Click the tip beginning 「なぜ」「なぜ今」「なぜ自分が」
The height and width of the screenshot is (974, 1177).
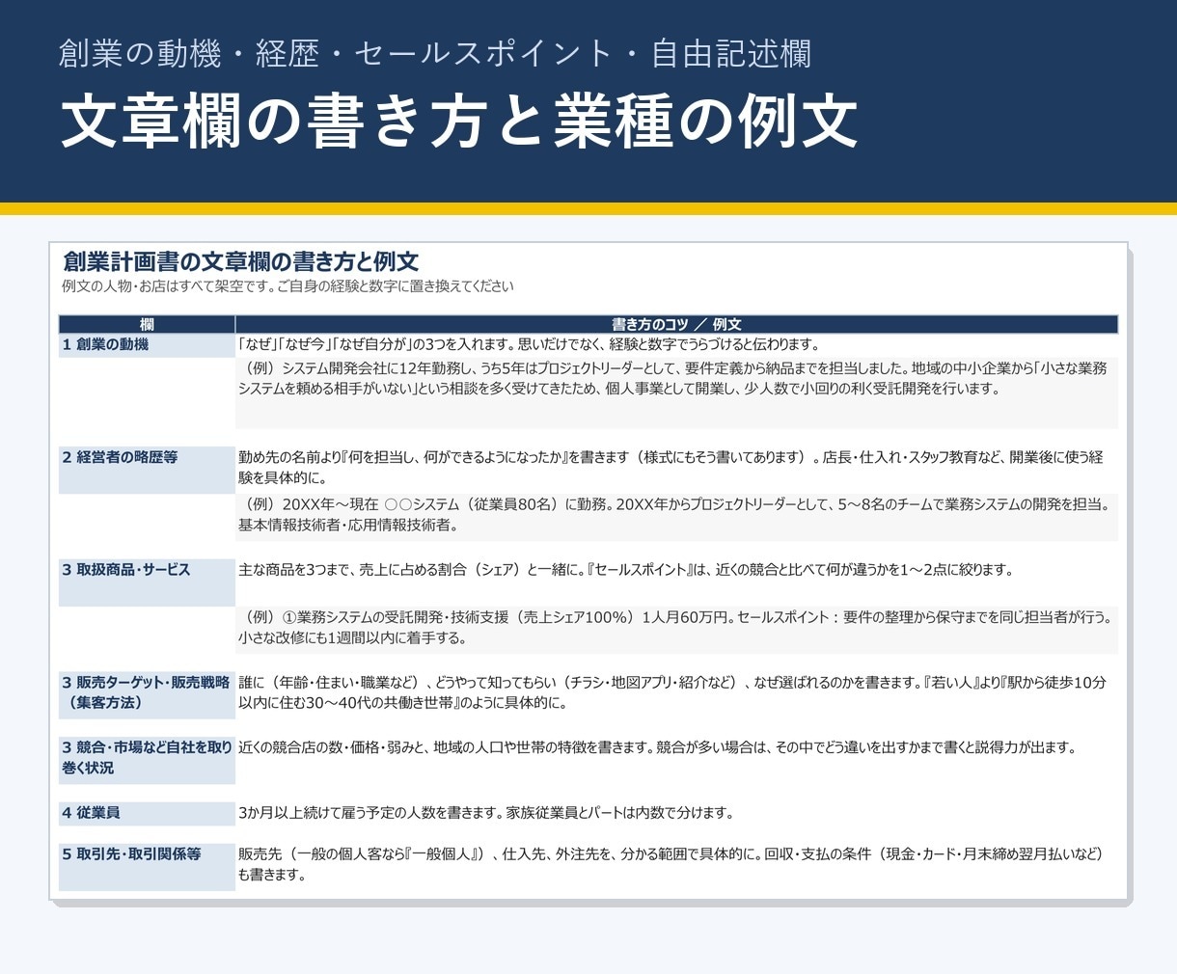pos(529,344)
